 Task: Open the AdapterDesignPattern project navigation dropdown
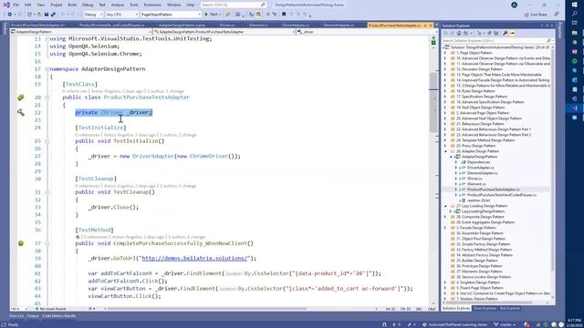click(x=81, y=32)
